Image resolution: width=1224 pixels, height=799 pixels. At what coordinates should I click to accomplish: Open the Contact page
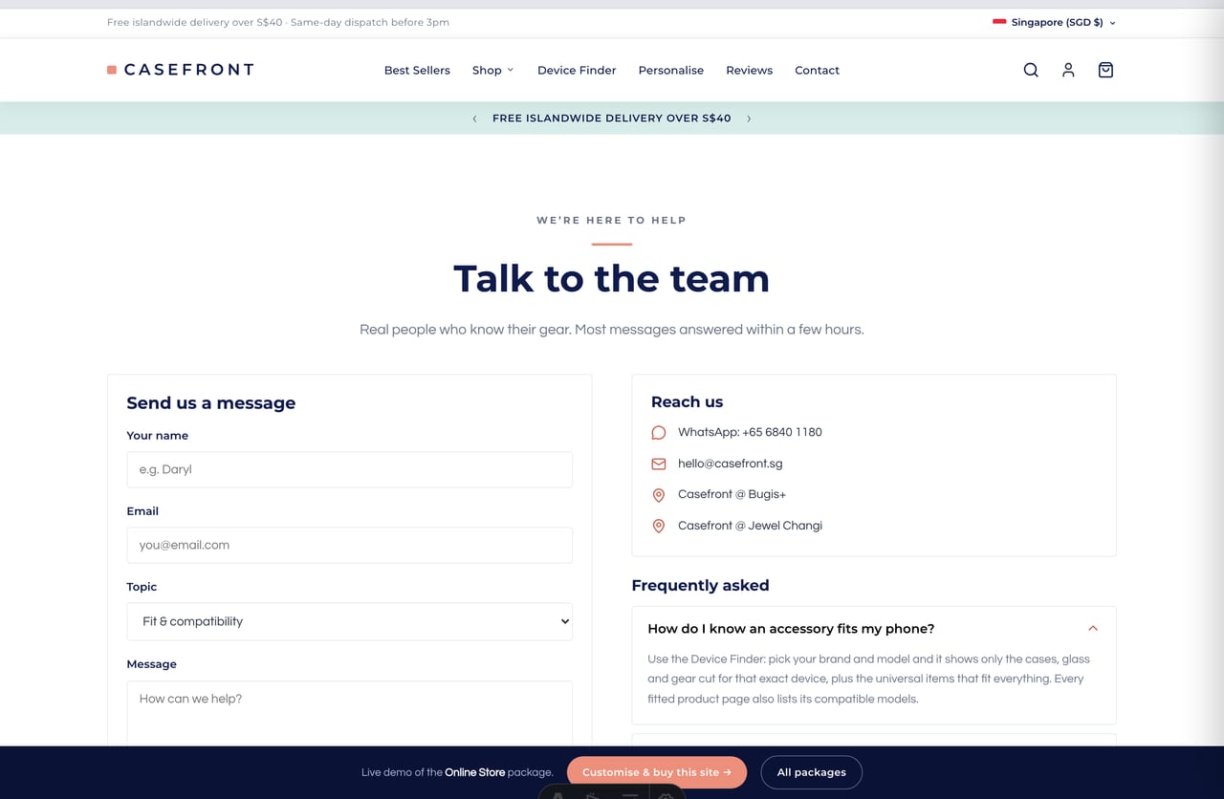coord(818,70)
